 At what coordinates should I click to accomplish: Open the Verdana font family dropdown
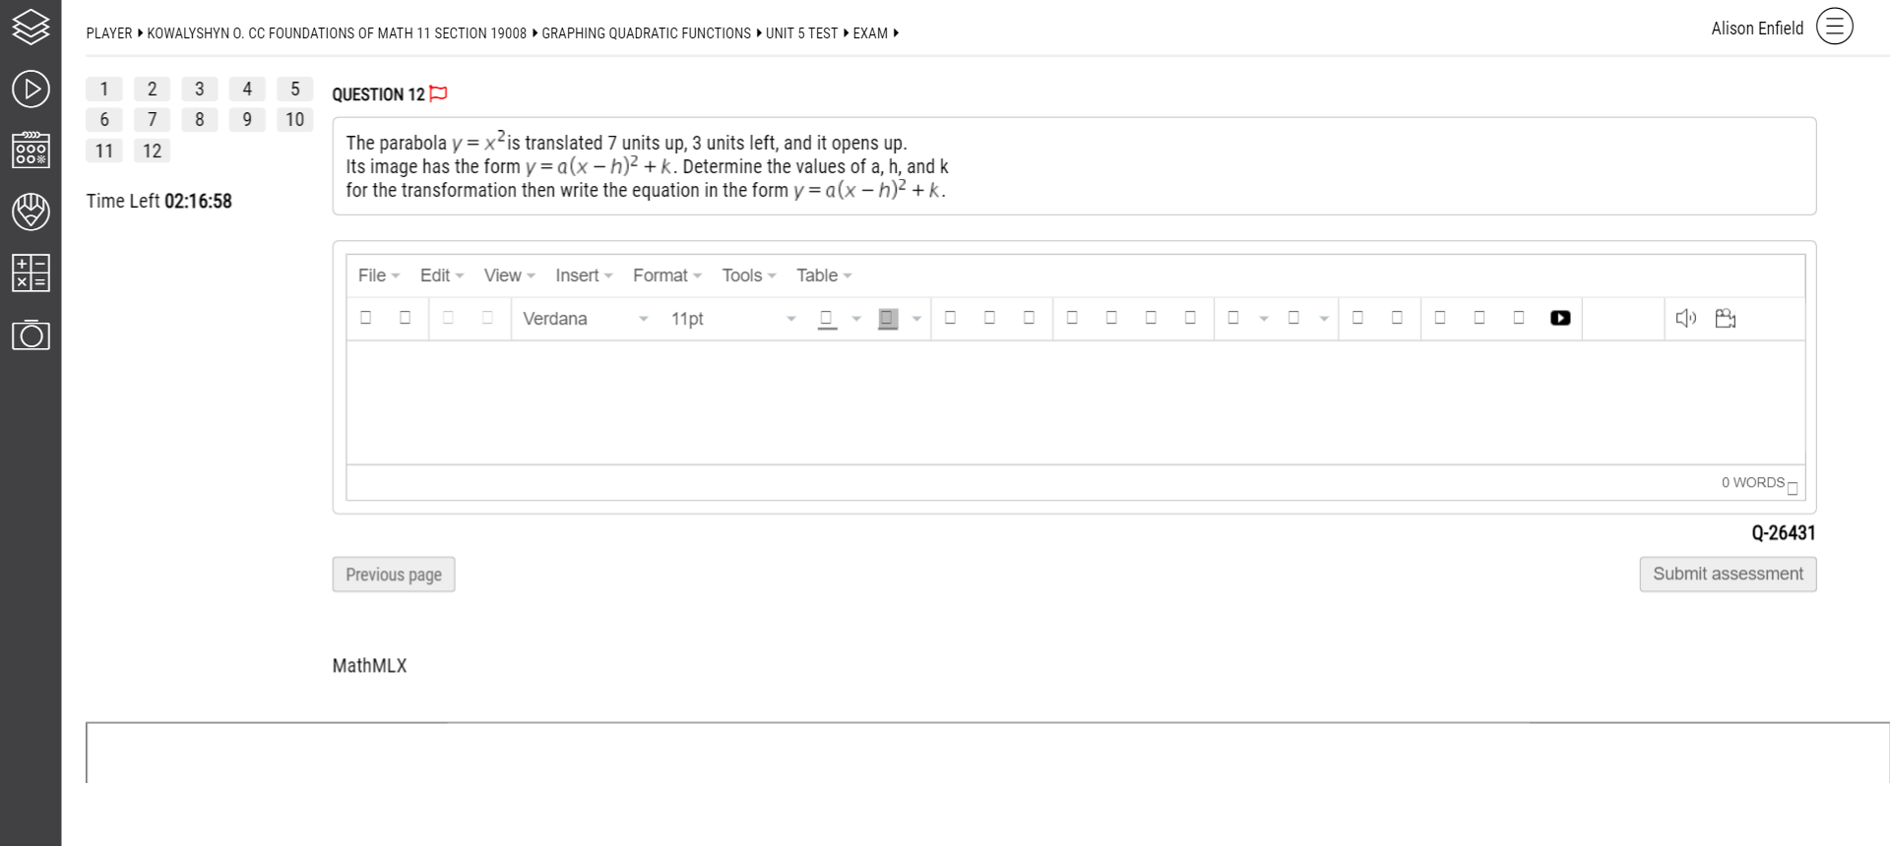pyautogui.click(x=585, y=319)
